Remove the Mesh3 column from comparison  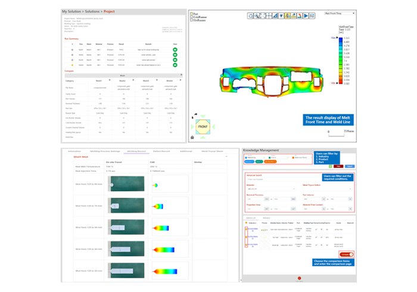tap(157, 80)
